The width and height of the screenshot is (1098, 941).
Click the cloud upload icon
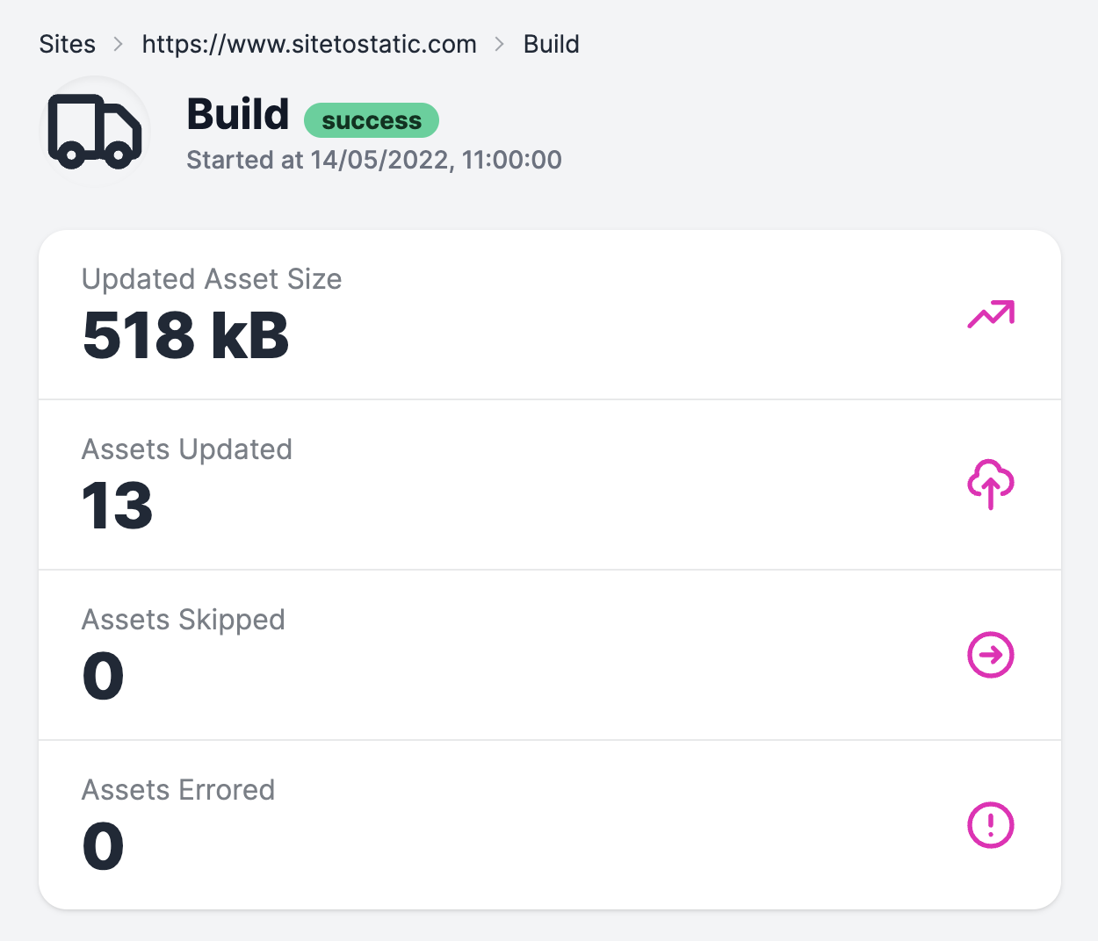coord(990,484)
